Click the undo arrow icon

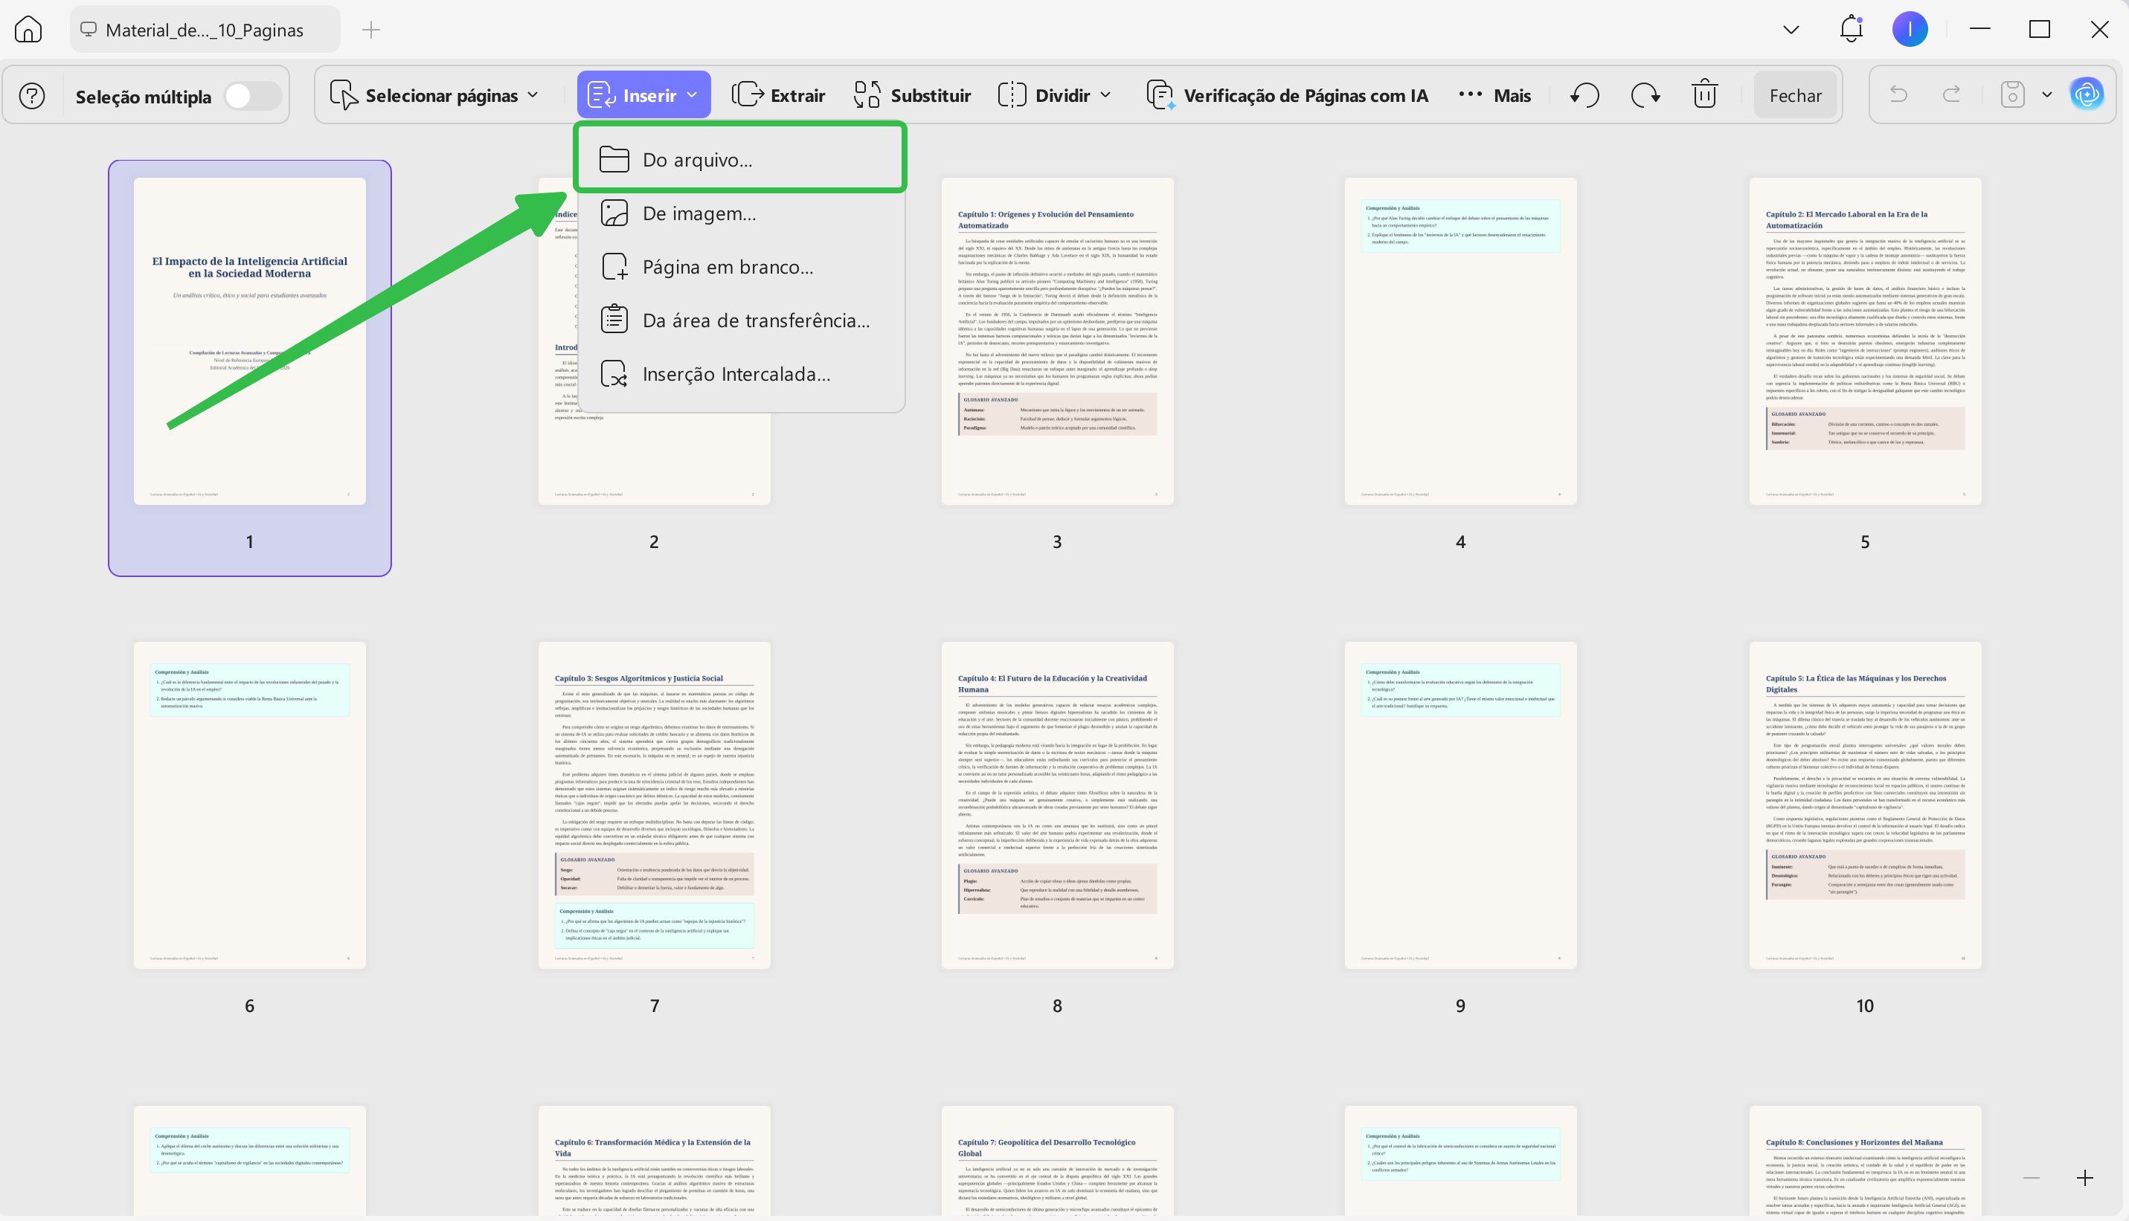pyautogui.click(x=1898, y=94)
